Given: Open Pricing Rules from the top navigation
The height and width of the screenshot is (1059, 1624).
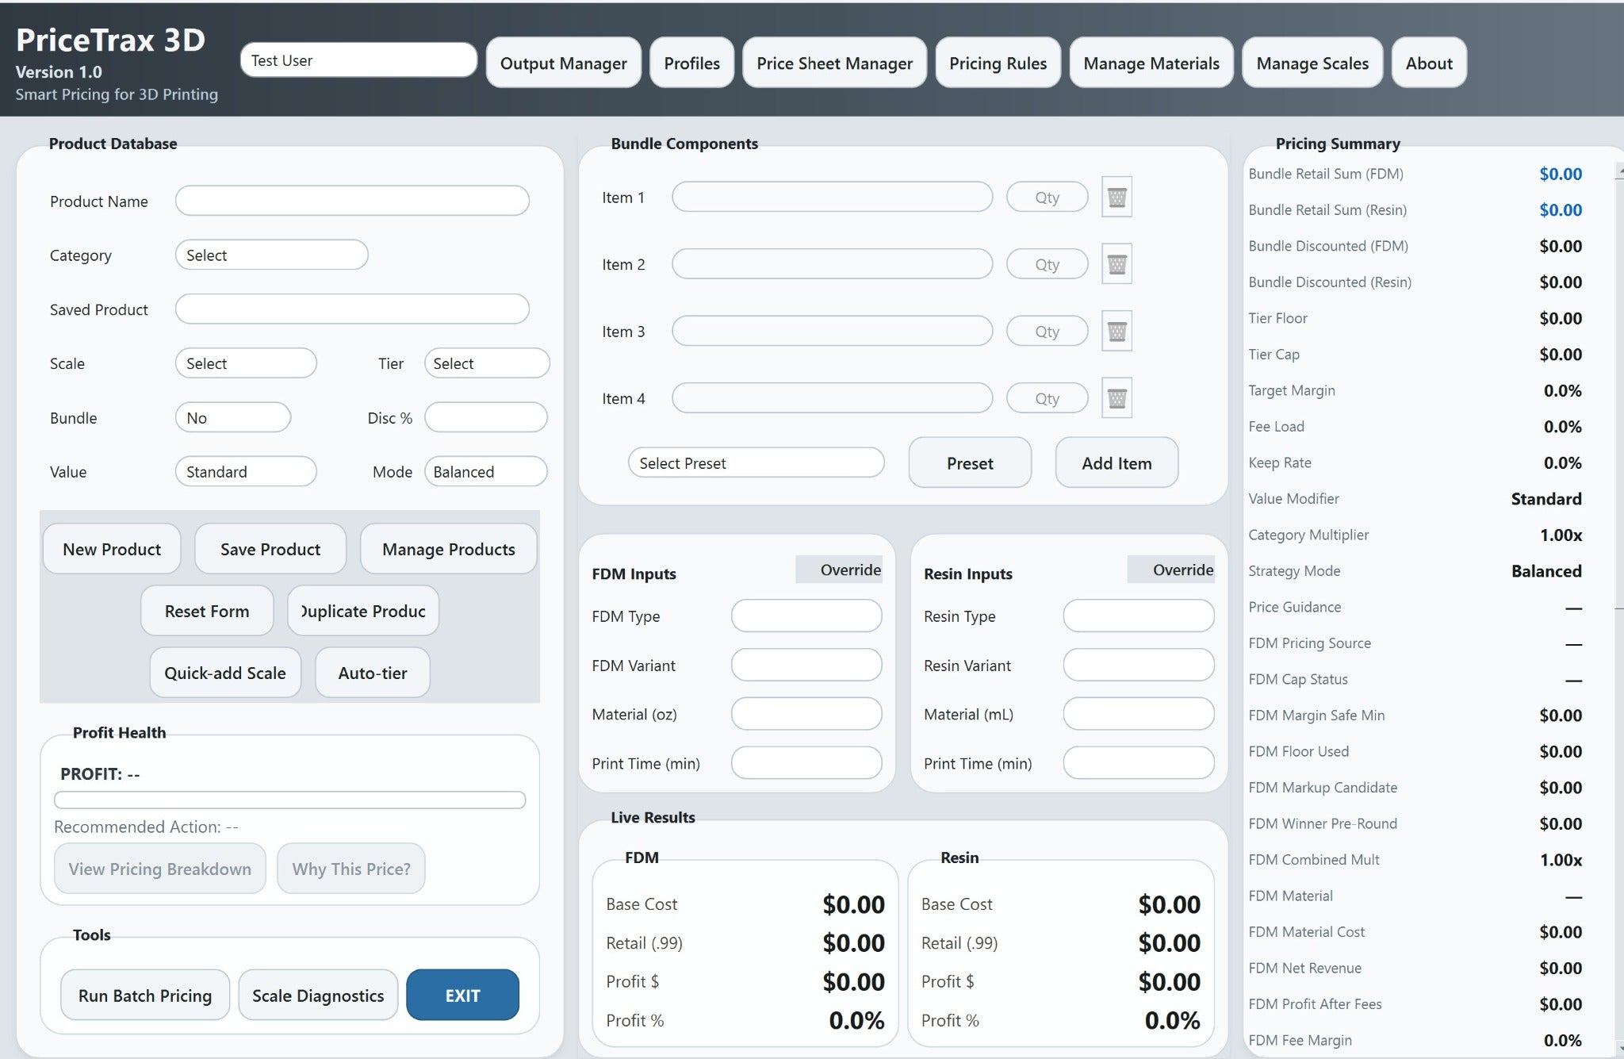Looking at the screenshot, I should (x=998, y=63).
